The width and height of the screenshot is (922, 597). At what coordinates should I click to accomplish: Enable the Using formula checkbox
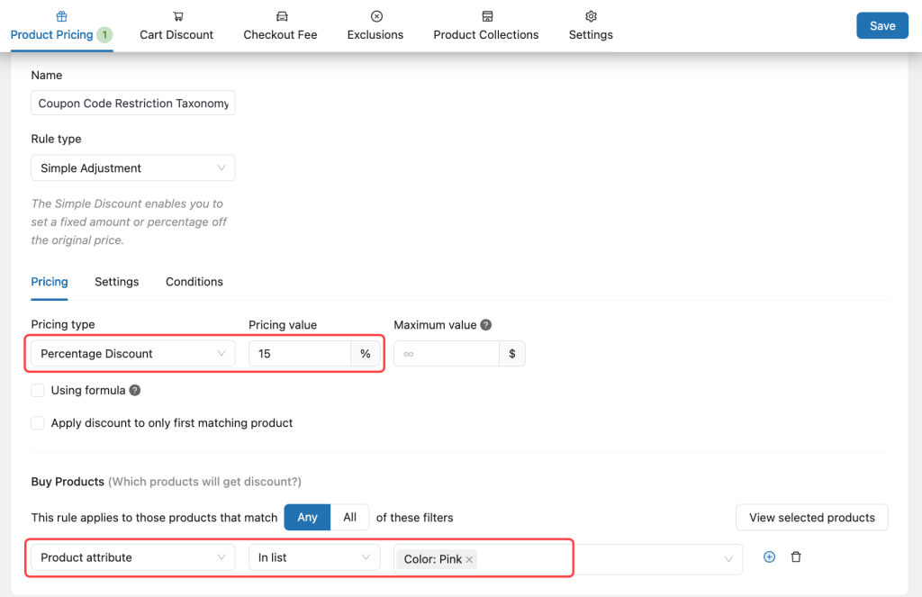[x=37, y=390]
